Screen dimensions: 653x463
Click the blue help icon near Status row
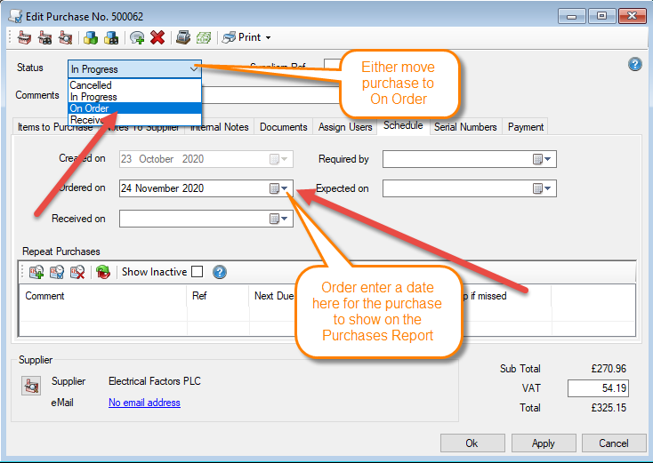coord(634,64)
